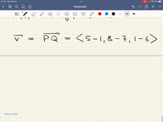The image size is (163, 122).
Task: Open the page thumbnails grid view
Action: click(10, 7)
